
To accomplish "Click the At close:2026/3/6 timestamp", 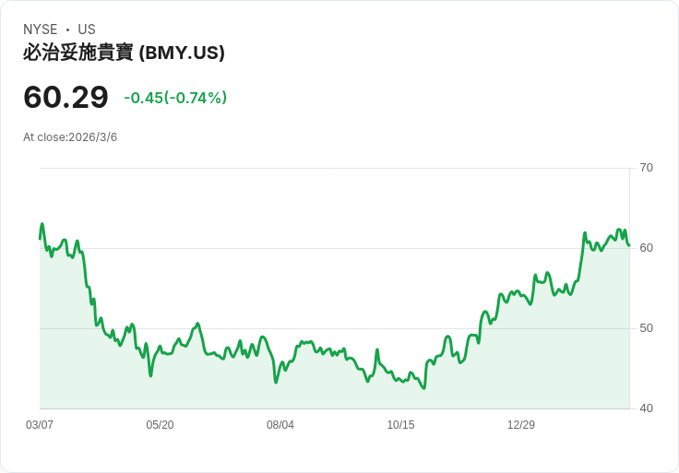I will 70,137.
